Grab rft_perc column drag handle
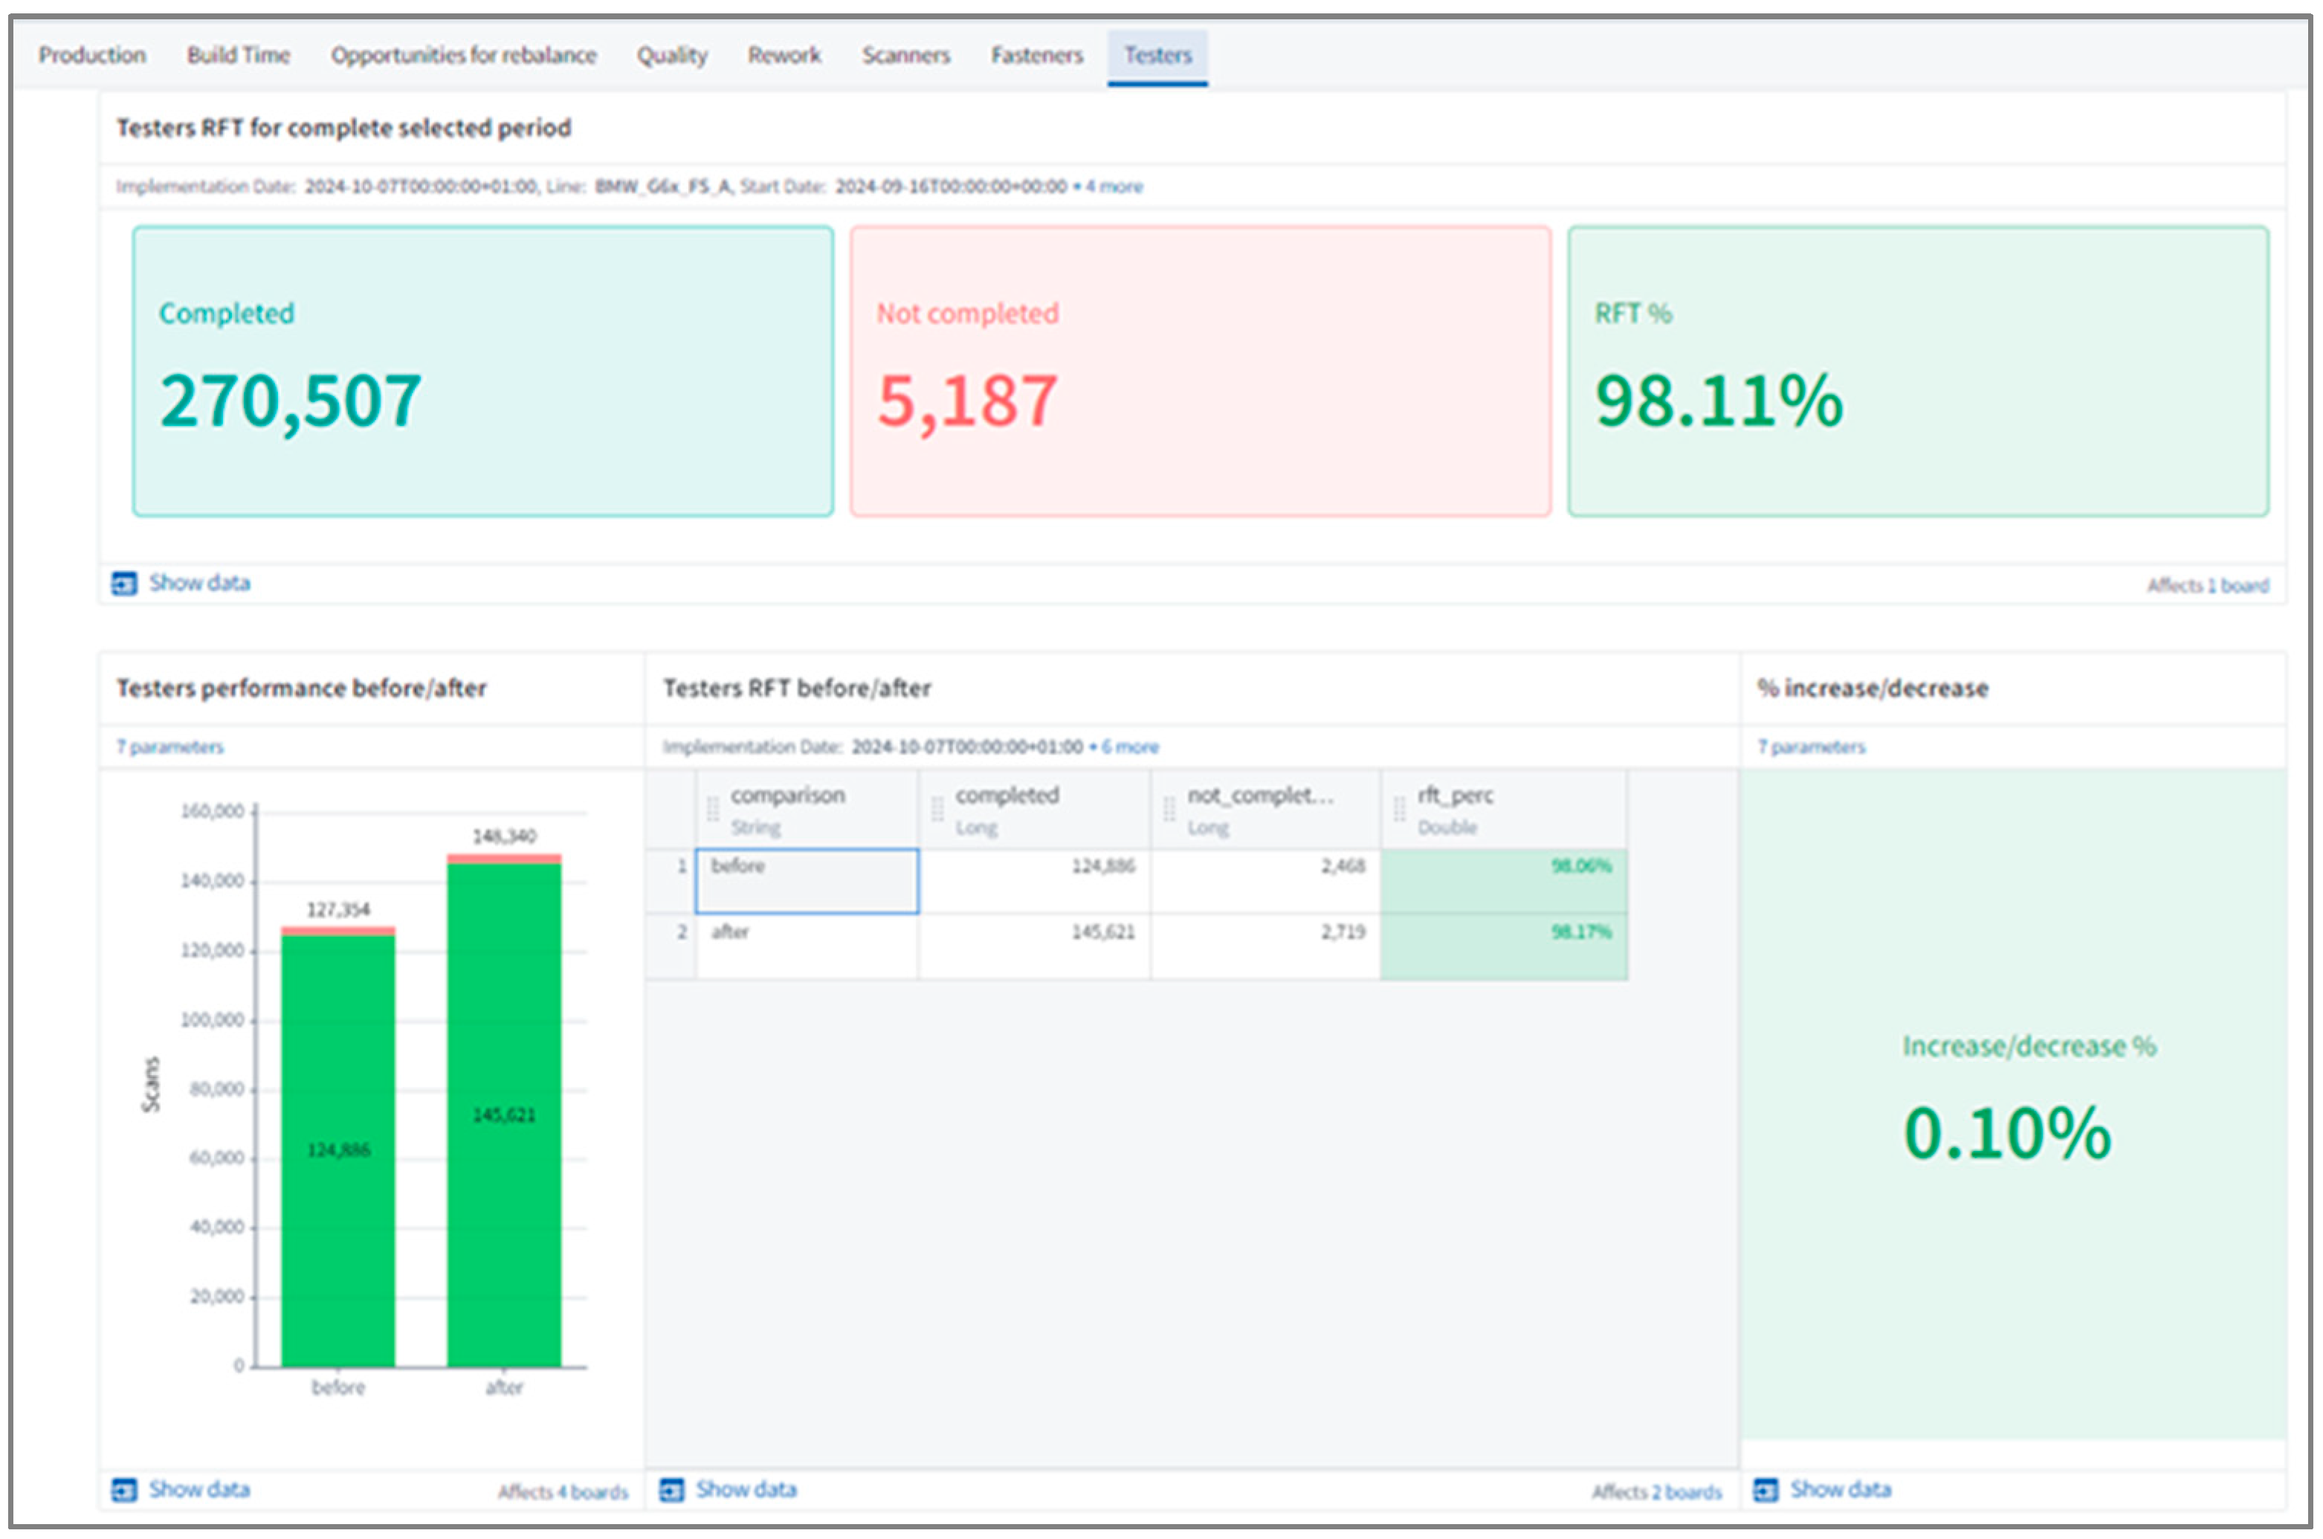 click(1400, 809)
